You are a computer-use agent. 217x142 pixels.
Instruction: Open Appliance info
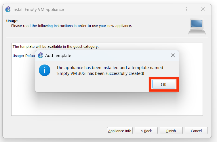[120, 131]
